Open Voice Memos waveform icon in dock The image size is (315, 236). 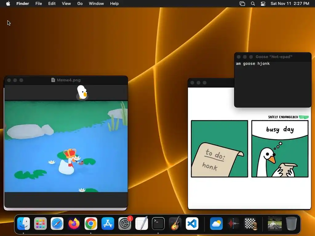coord(233,223)
